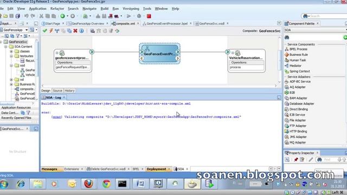
Task: Select GeoFenceSvc project root node
Action: 18,42
